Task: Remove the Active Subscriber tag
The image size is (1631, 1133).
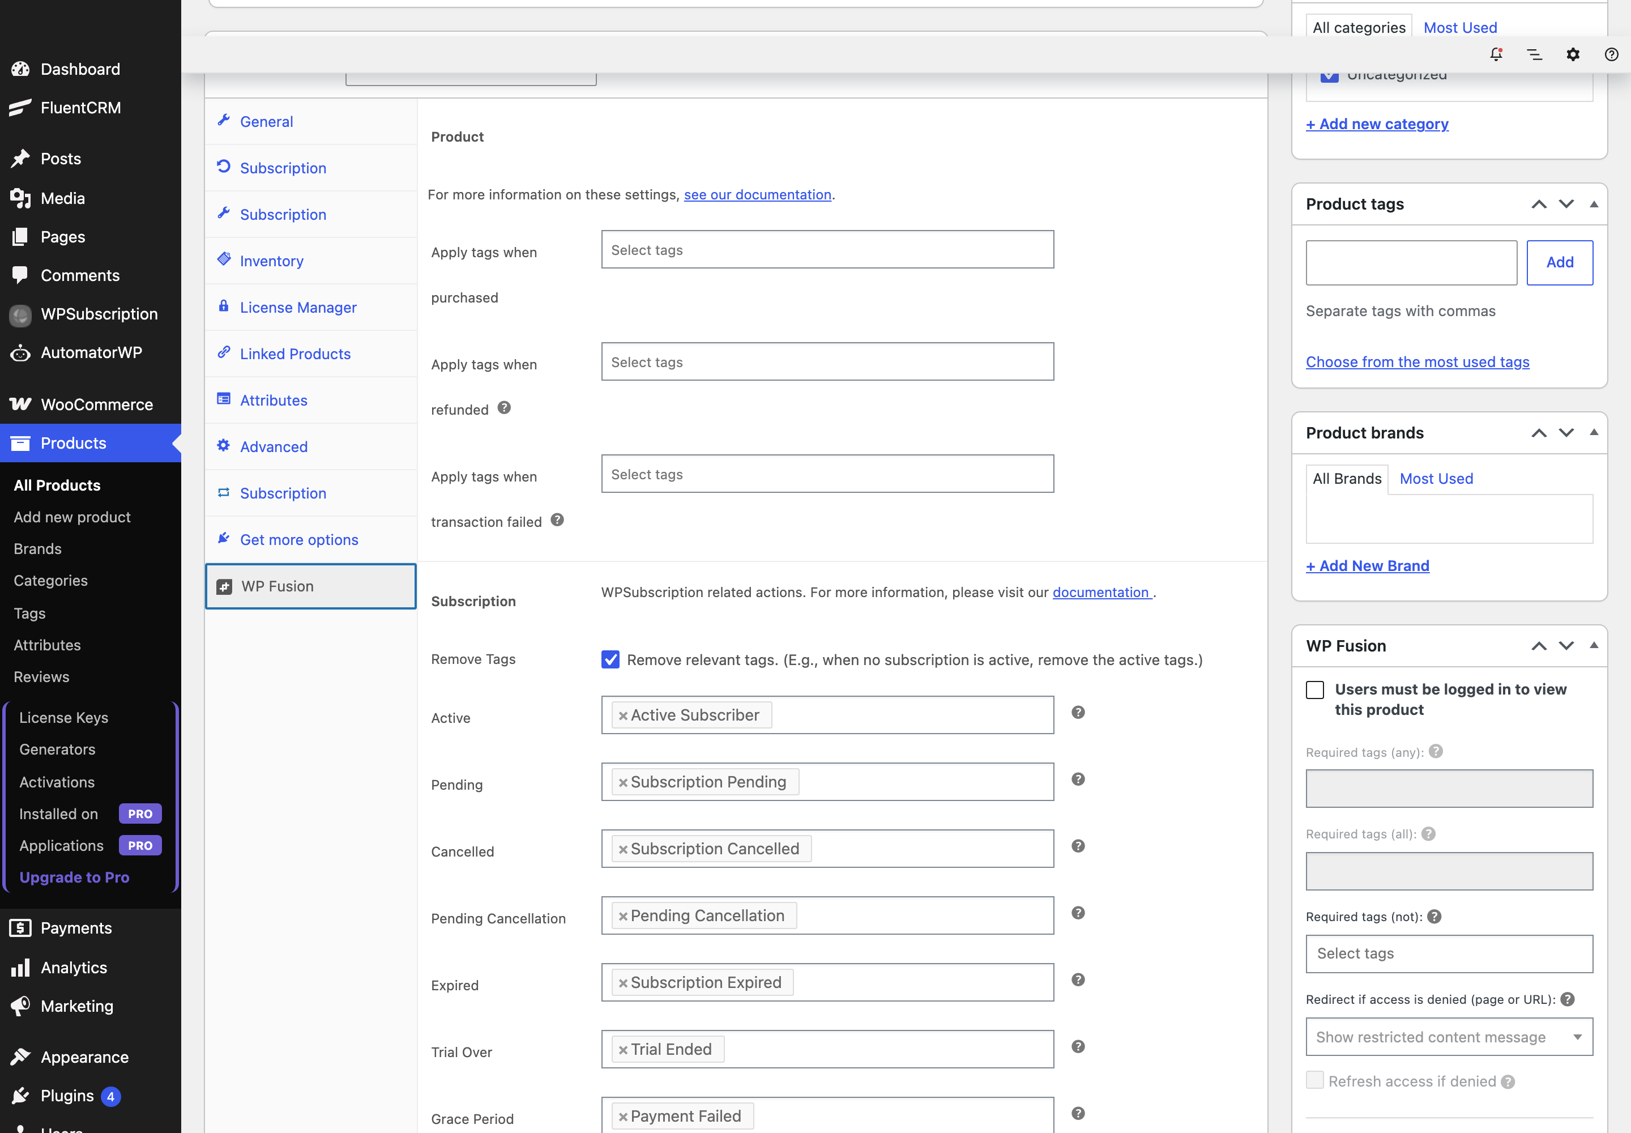Action: pos(622,715)
